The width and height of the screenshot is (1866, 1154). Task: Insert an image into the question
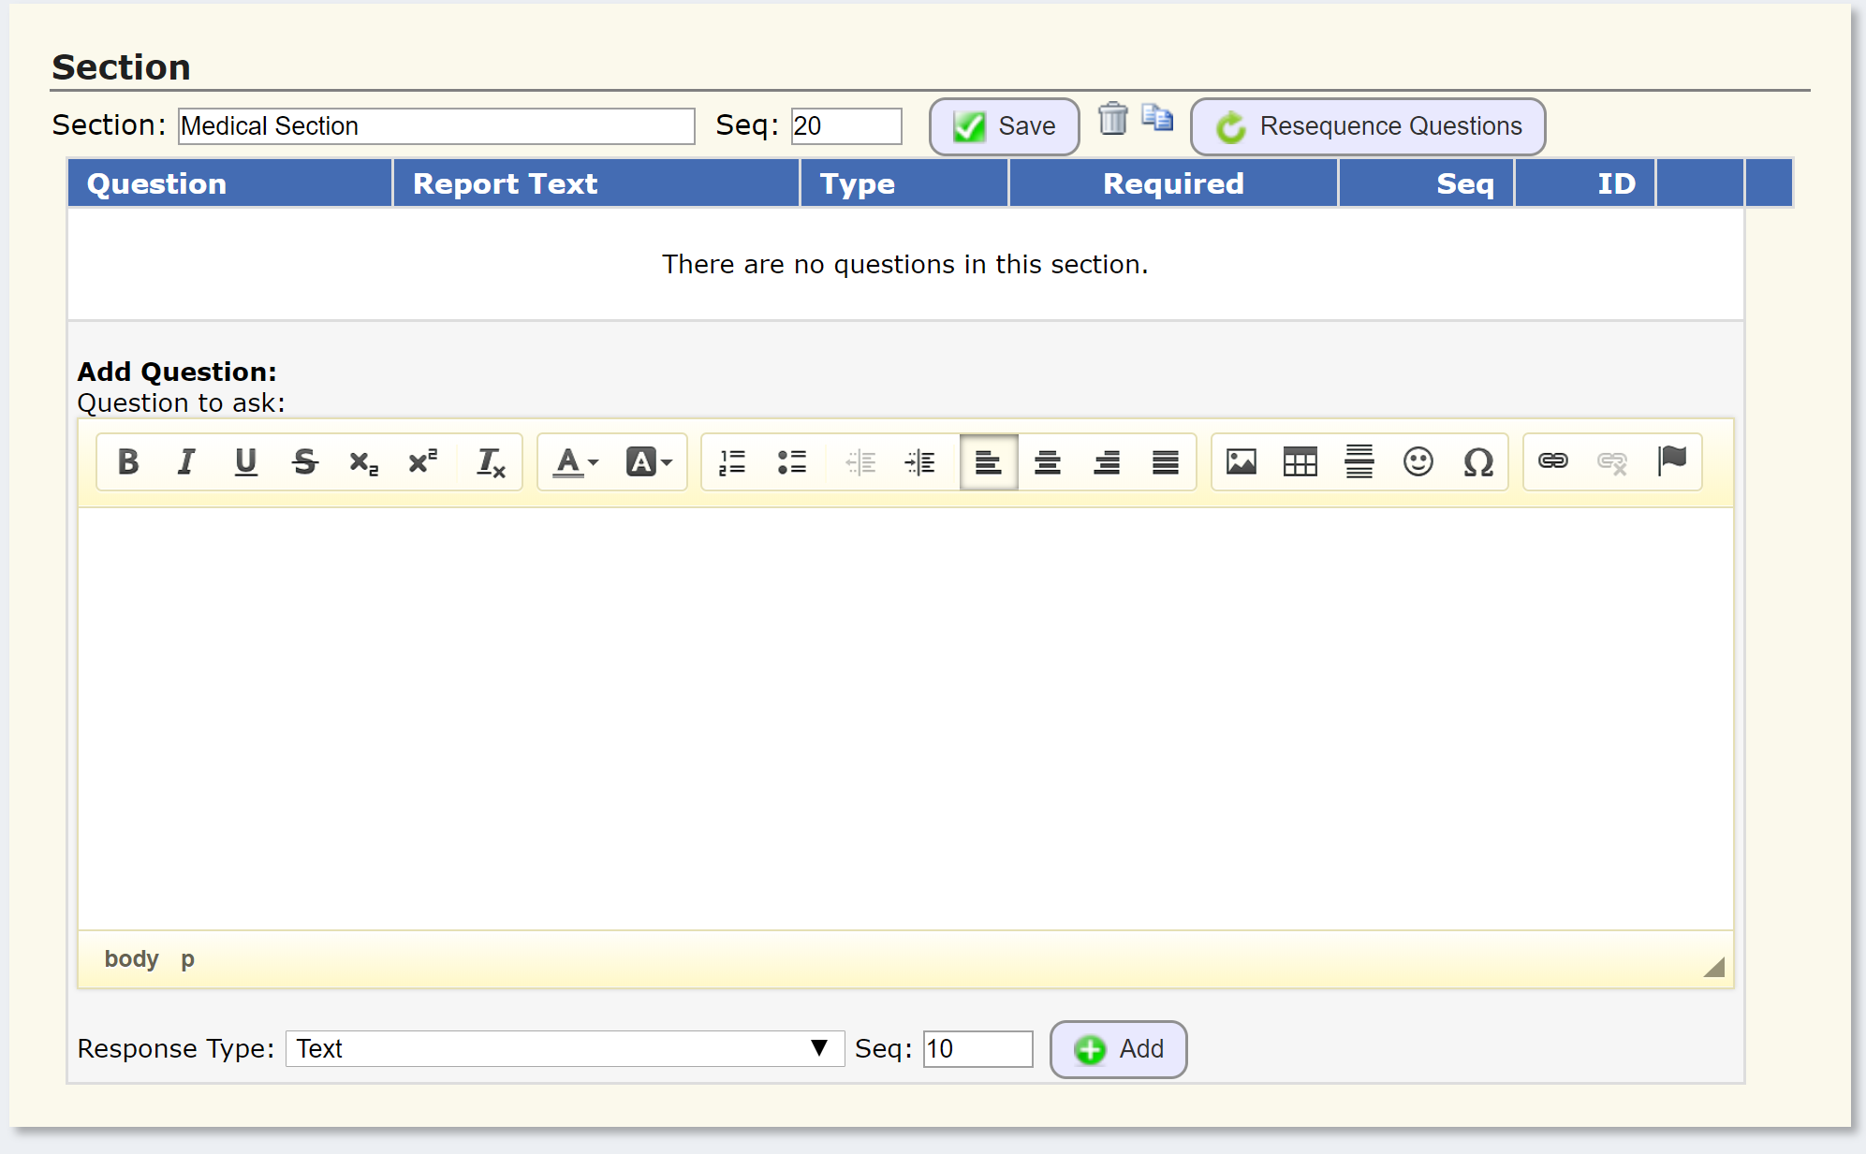(x=1241, y=461)
